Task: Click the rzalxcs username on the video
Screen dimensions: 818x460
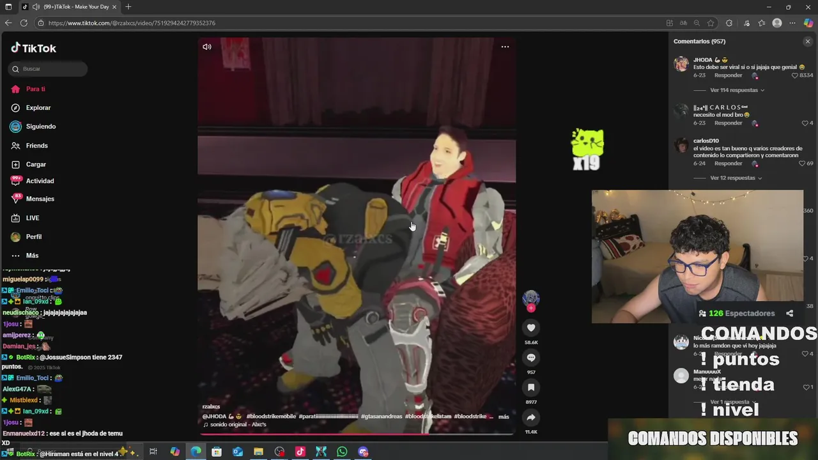Action: click(x=211, y=407)
